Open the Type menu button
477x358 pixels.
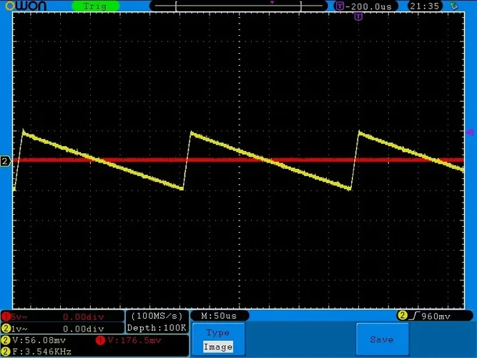click(218, 339)
